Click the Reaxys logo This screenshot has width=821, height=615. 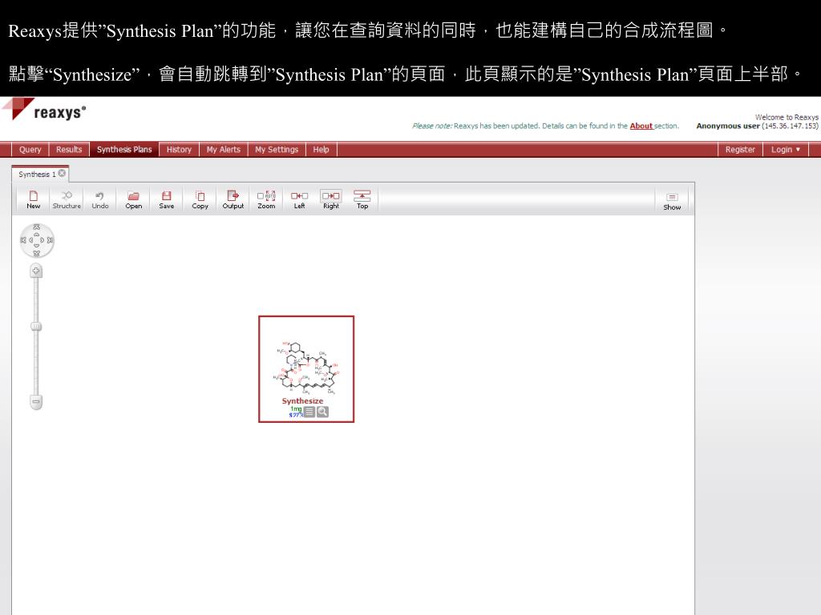tap(46, 110)
